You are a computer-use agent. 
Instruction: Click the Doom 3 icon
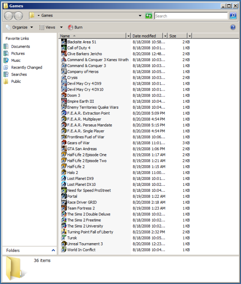[64, 95]
